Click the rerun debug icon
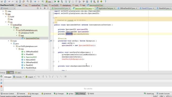This screenshot has width=172, height=97. point(1,76)
